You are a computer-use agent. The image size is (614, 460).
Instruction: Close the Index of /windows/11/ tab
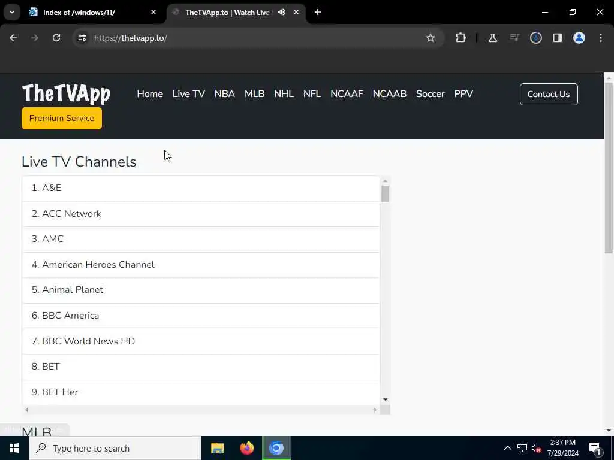[153, 12]
